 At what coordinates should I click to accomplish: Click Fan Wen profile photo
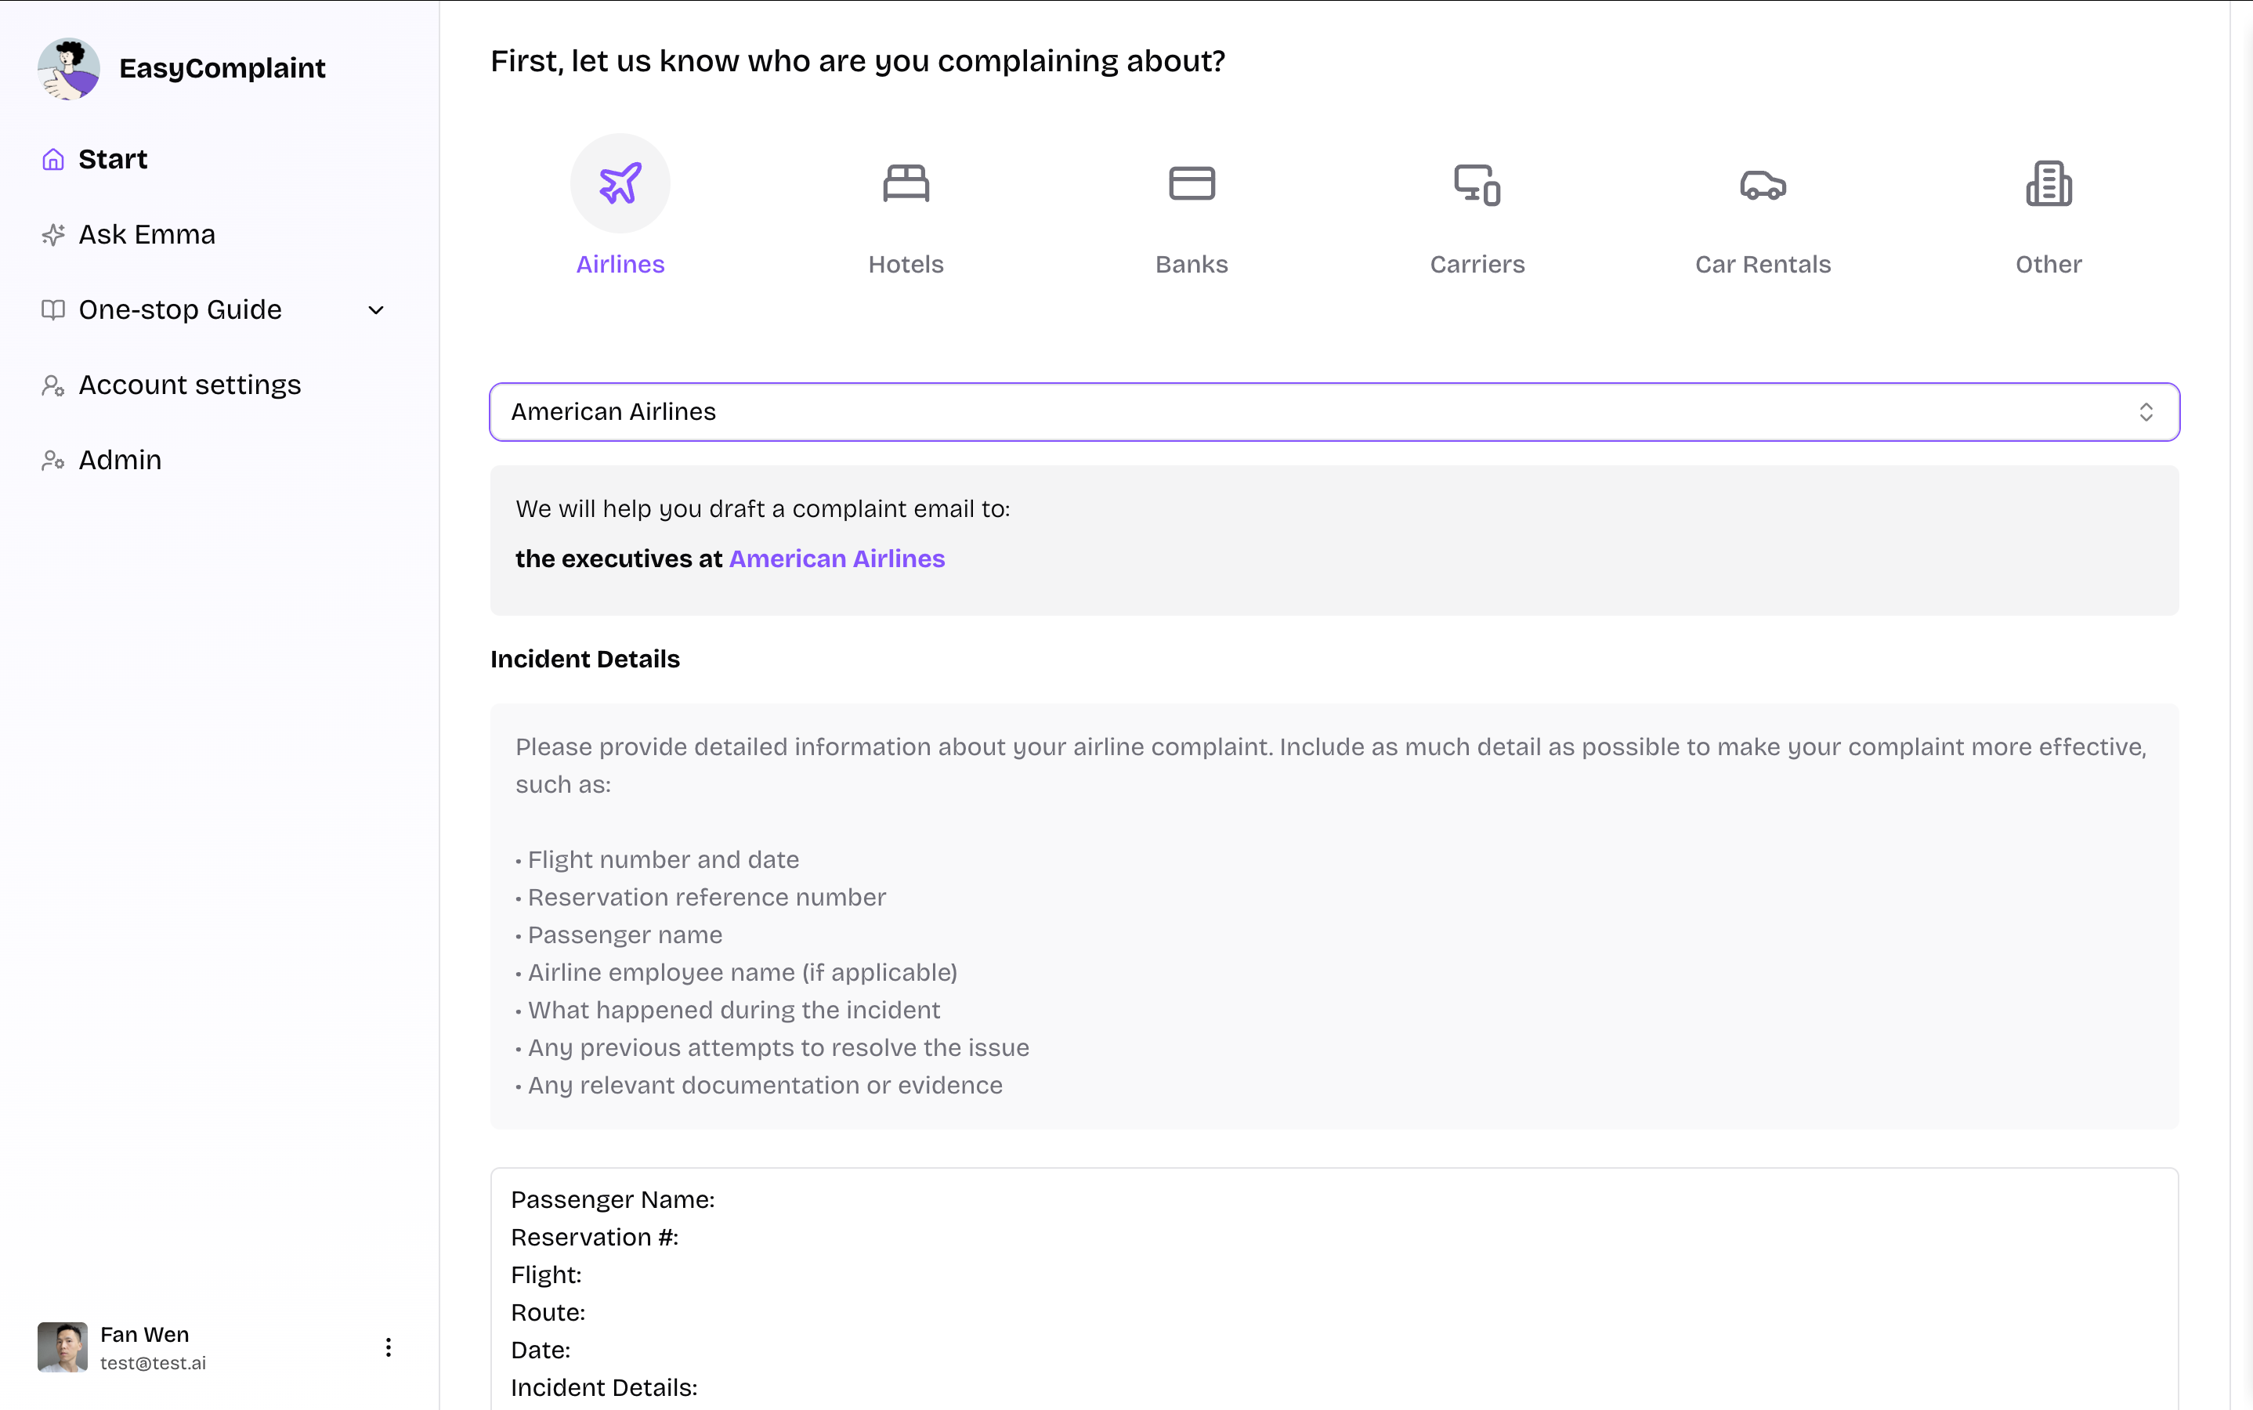coord(63,1347)
